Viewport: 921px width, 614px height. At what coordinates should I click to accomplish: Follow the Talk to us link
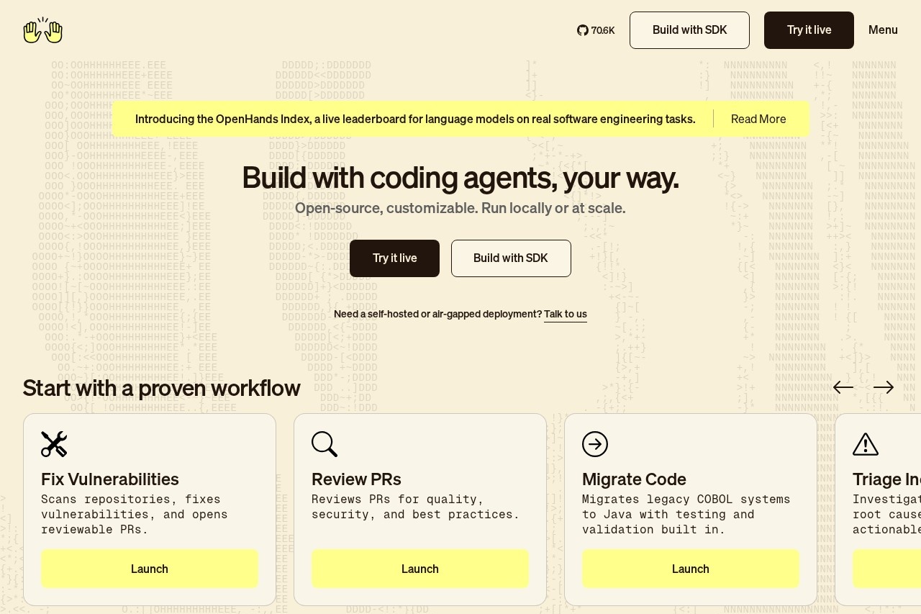[x=566, y=314]
